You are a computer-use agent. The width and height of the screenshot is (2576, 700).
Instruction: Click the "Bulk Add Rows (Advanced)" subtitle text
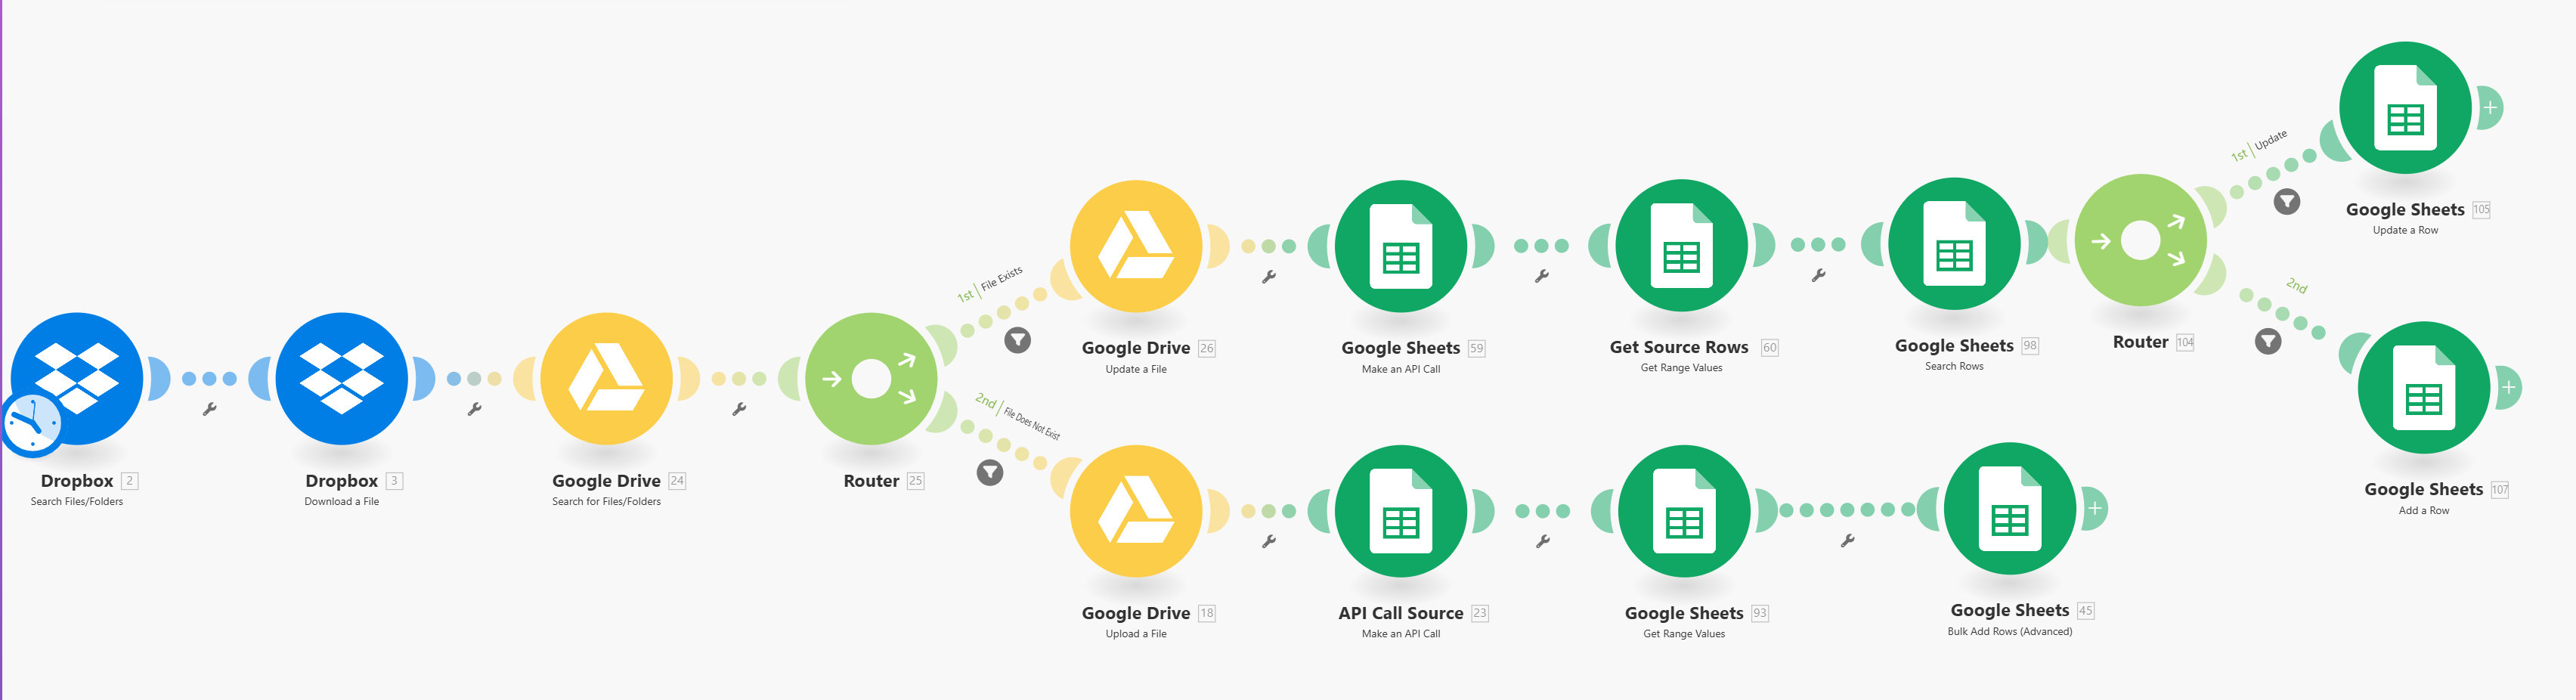click(x=2010, y=632)
